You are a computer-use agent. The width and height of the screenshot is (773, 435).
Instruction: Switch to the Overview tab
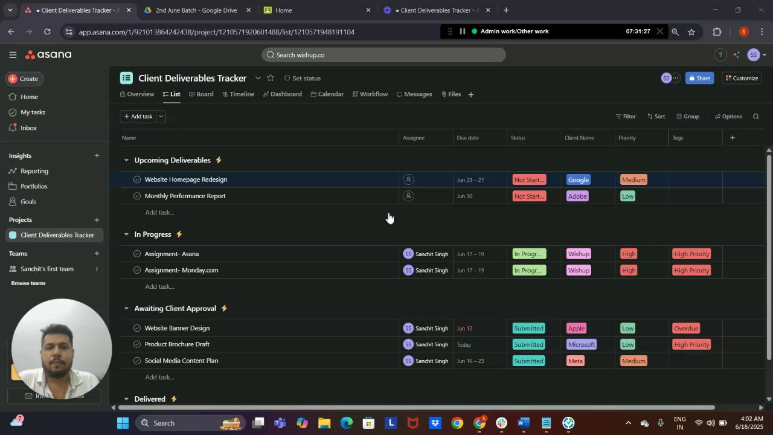point(137,94)
